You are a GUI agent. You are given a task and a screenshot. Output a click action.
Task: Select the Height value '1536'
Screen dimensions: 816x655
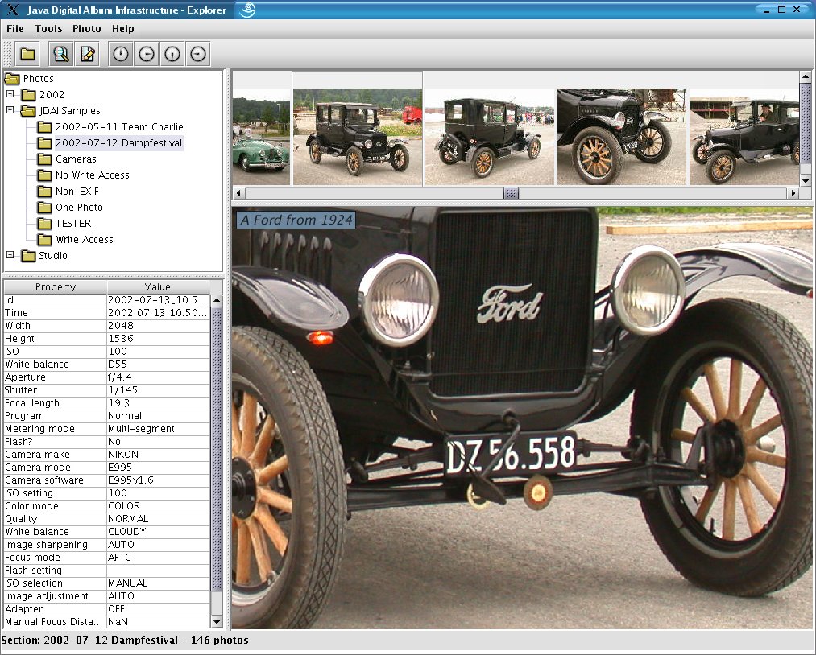click(x=158, y=339)
